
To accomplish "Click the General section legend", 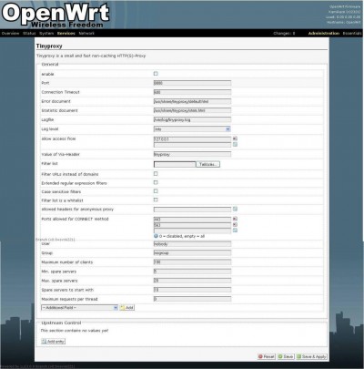I will tap(50, 65).
